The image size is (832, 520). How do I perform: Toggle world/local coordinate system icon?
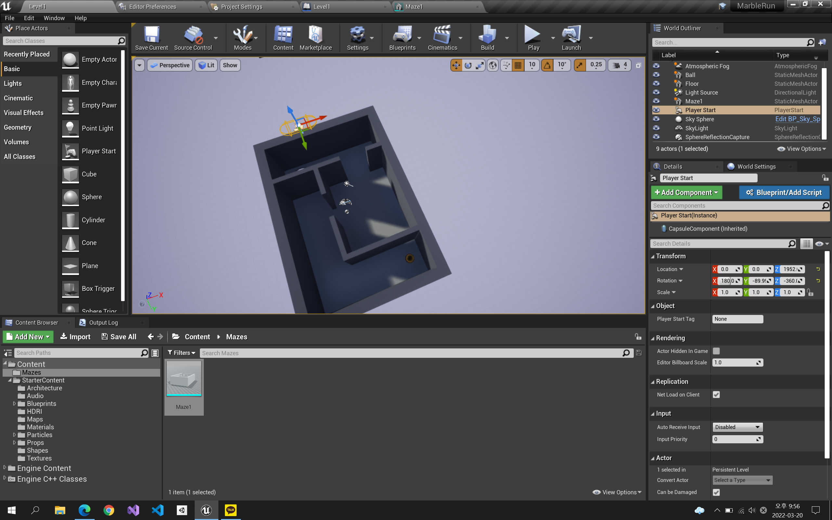493,65
